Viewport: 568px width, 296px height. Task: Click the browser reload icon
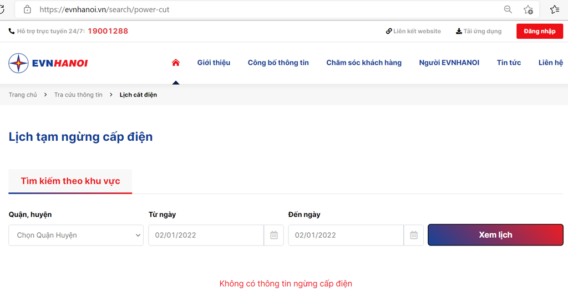coord(2,9)
